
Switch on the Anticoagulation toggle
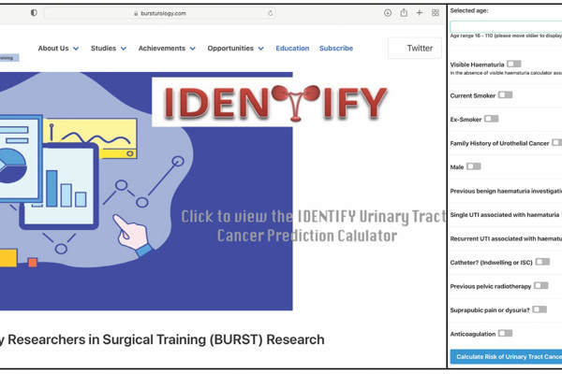click(x=505, y=333)
